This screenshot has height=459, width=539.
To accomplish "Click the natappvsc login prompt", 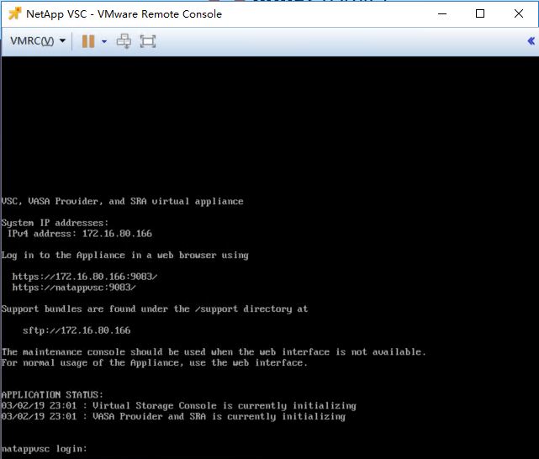I will tap(44, 449).
